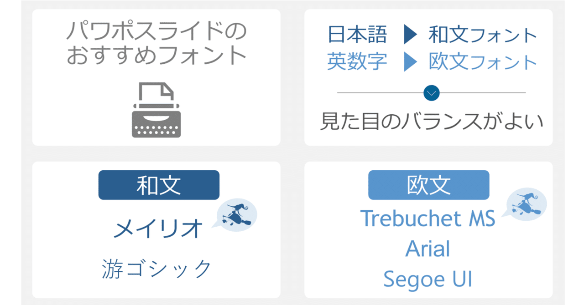Select the 英数字 text
Screen dimensions: 584x305
pos(357,62)
